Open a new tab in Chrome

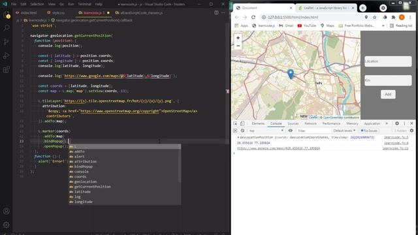click(x=362, y=8)
